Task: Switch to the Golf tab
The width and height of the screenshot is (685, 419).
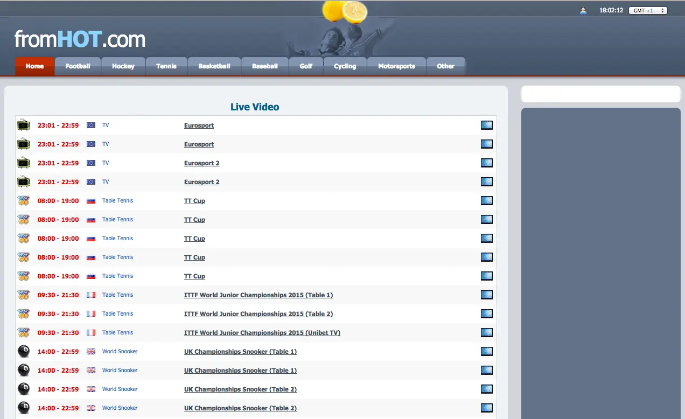Action: tap(306, 66)
